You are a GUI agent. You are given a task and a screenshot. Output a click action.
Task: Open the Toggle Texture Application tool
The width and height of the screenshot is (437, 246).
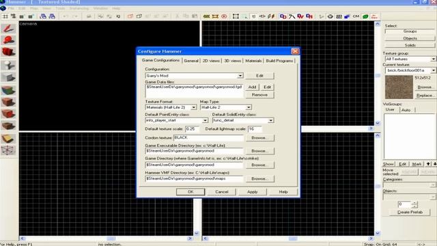(x=8, y=90)
